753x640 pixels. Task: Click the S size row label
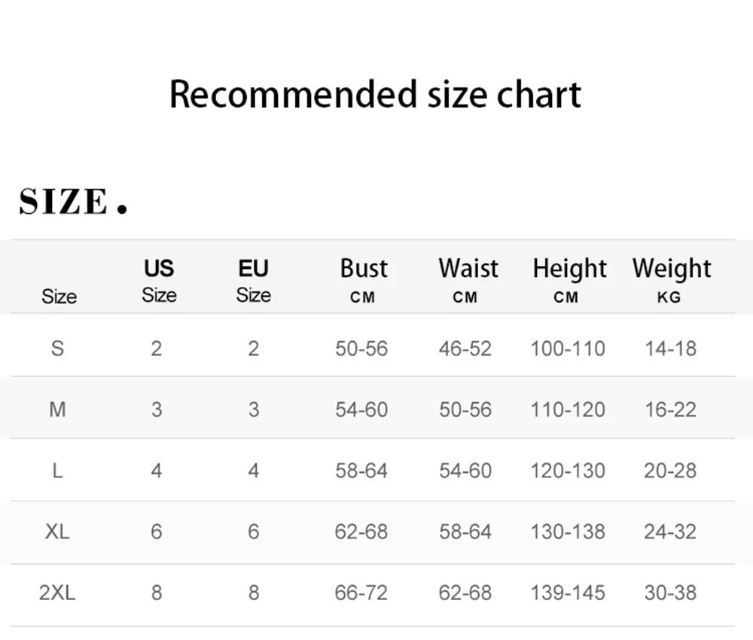[x=57, y=349]
